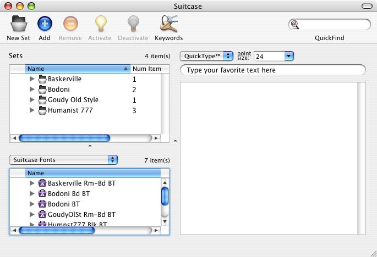Open the Keywords keys icon
Screen dimensions: 377x257
169,24
